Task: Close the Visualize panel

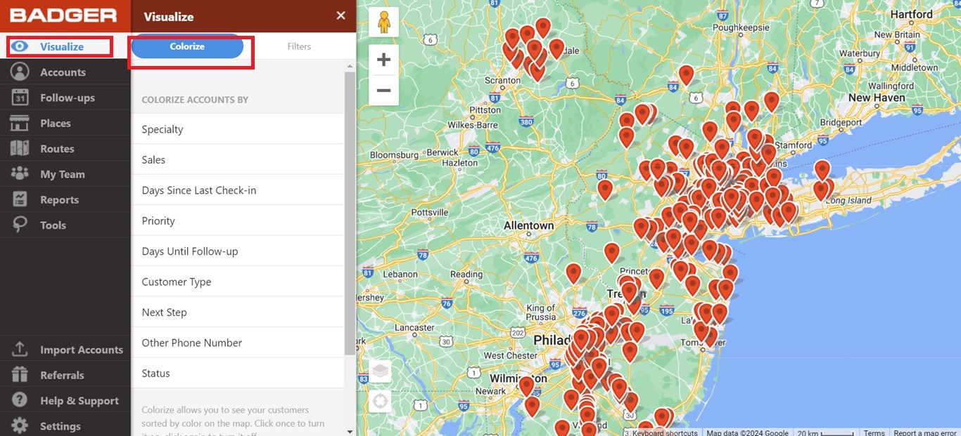Action: tap(341, 15)
